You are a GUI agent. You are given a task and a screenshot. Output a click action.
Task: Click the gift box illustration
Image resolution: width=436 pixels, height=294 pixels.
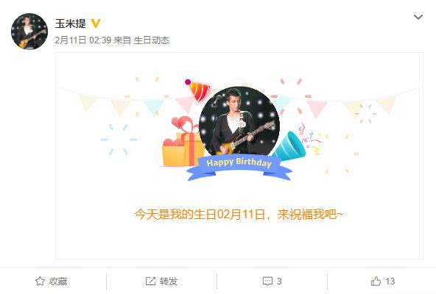click(x=182, y=142)
